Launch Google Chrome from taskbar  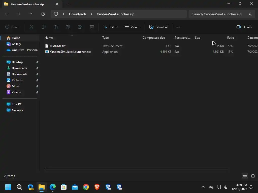86,187
